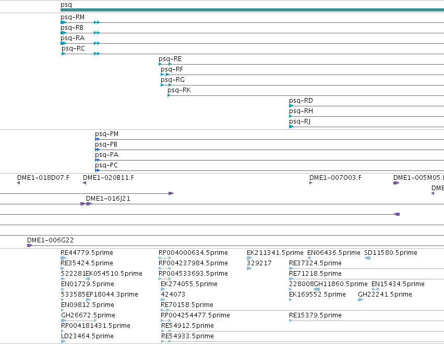Click the DME1-006G22 feature label
Image resolution: width=444 pixels, height=344 pixels.
click(x=51, y=240)
